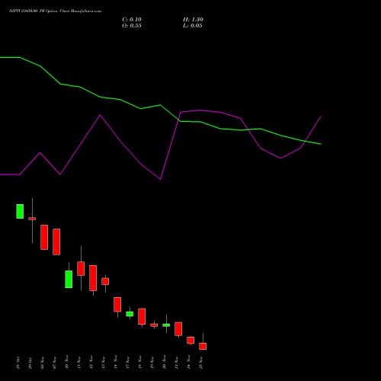Click the 28 Oct date label

pyautogui.click(x=18, y=363)
